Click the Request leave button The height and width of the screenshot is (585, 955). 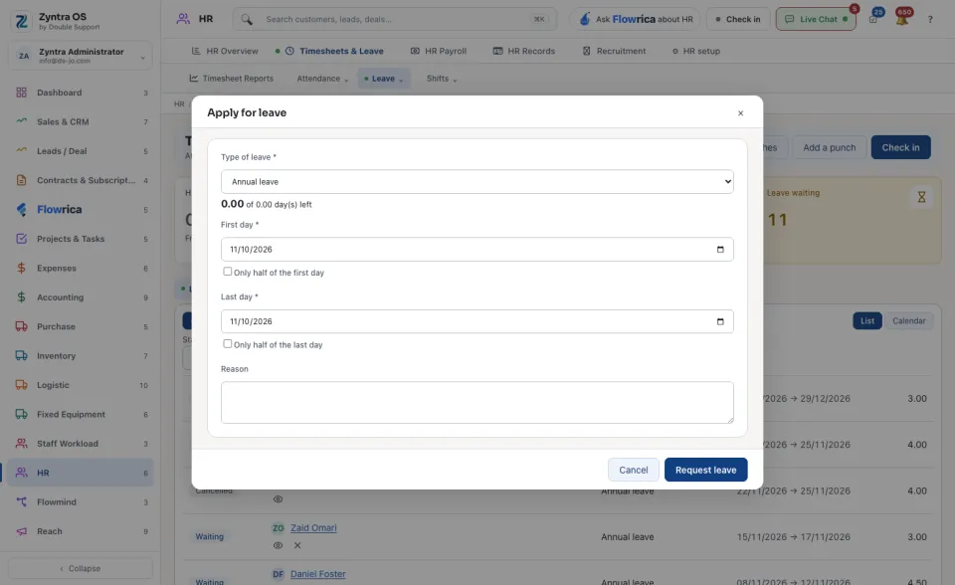click(x=705, y=470)
